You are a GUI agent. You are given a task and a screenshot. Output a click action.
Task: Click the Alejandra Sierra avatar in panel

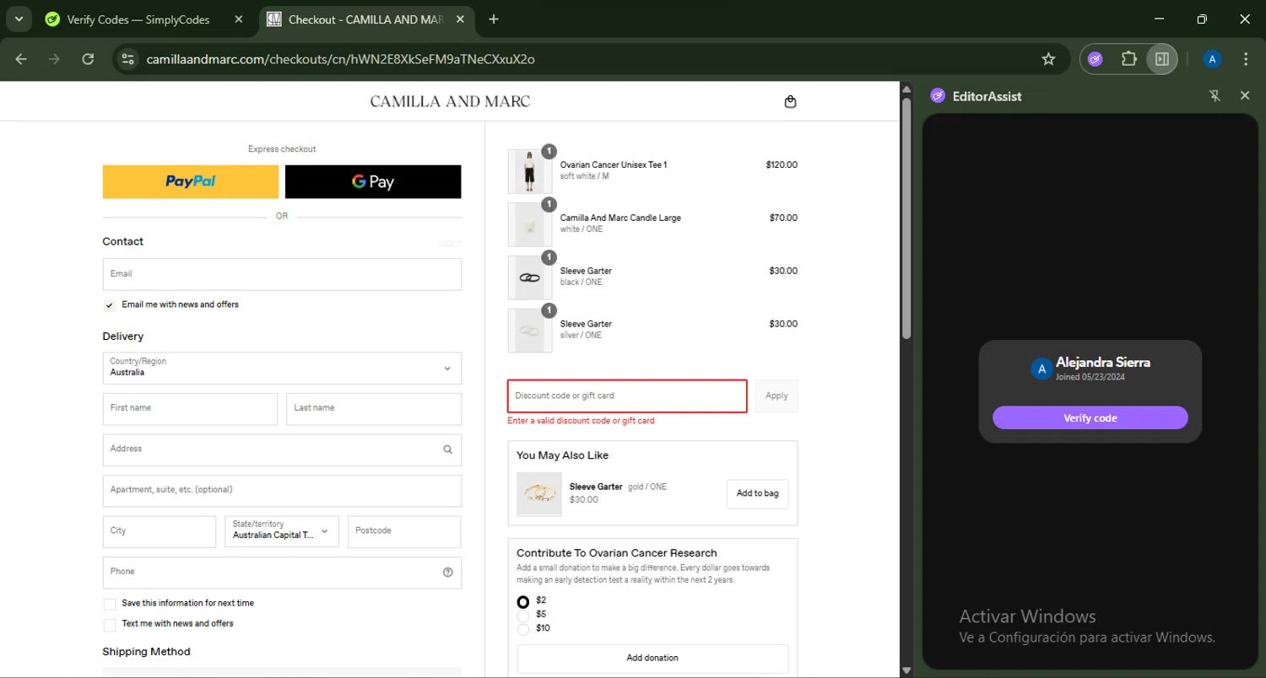click(x=1041, y=369)
